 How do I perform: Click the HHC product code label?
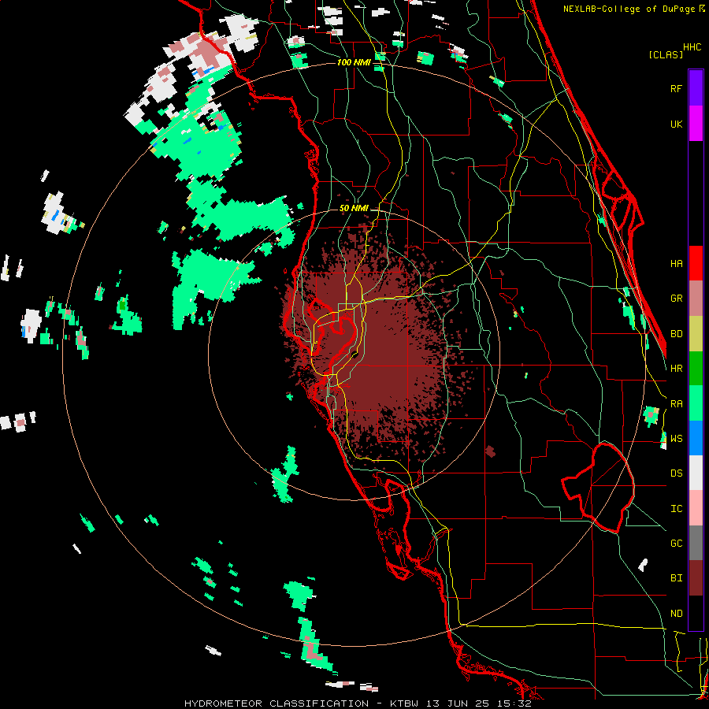[x=692, y=46]
